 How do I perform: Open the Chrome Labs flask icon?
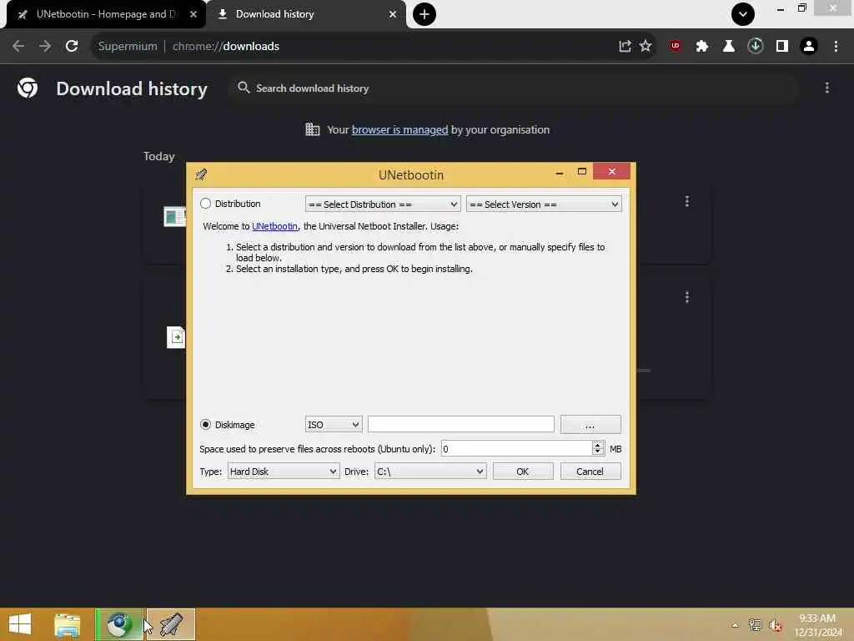click(728, 47)
